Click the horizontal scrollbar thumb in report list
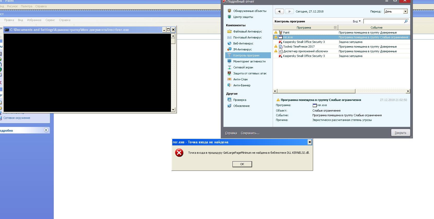This screenshot has width=434, height=219. coord(316,91)
